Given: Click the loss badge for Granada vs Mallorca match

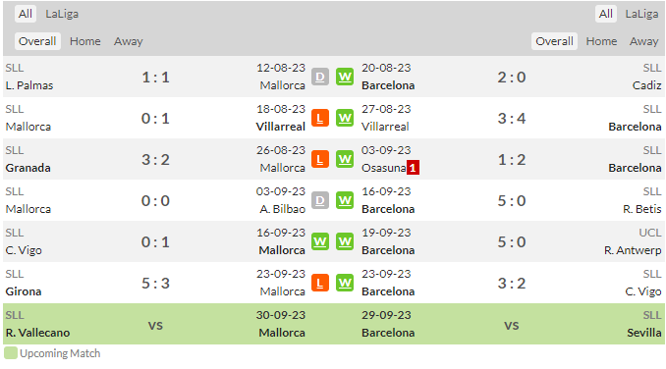Looking at the screenshot, I should coord(320,159).
